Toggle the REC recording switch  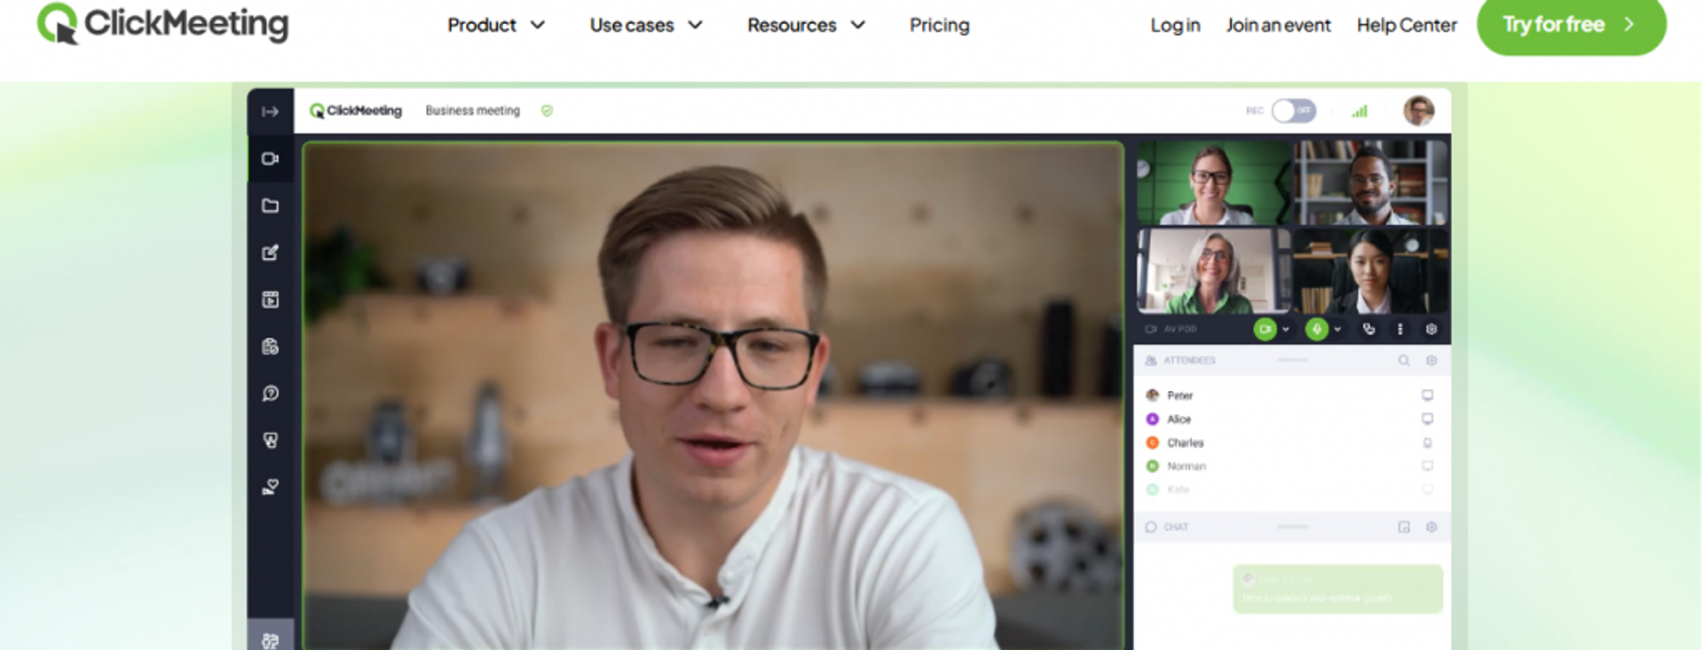(x=1293, y=111)
